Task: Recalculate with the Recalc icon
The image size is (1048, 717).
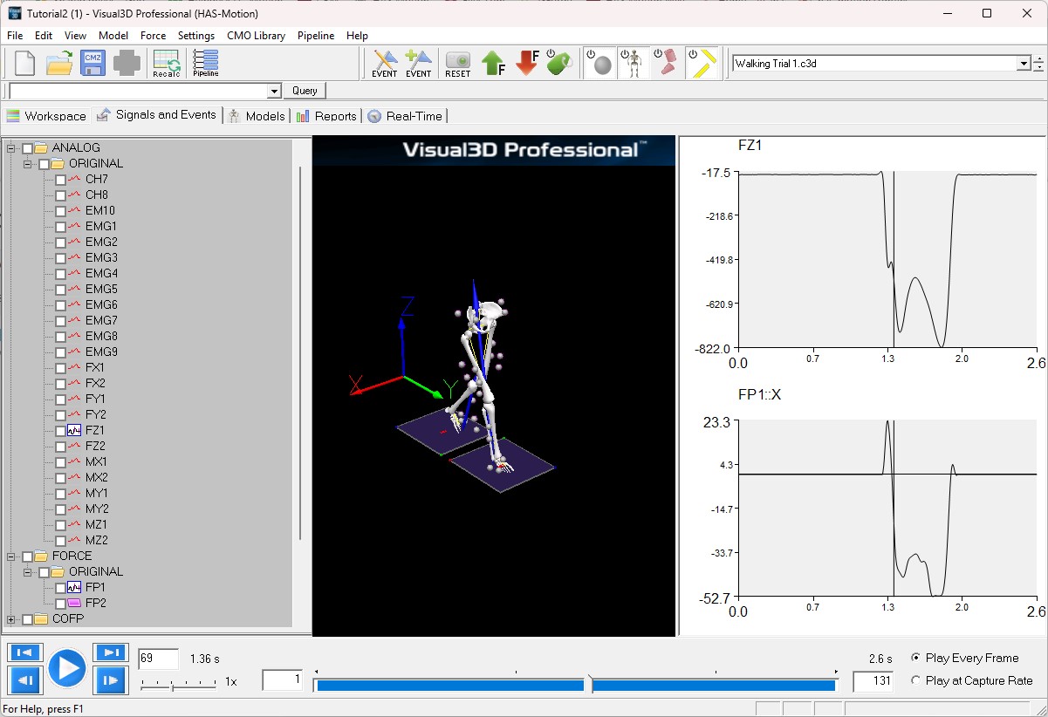Action: click(x=166, y=64)
